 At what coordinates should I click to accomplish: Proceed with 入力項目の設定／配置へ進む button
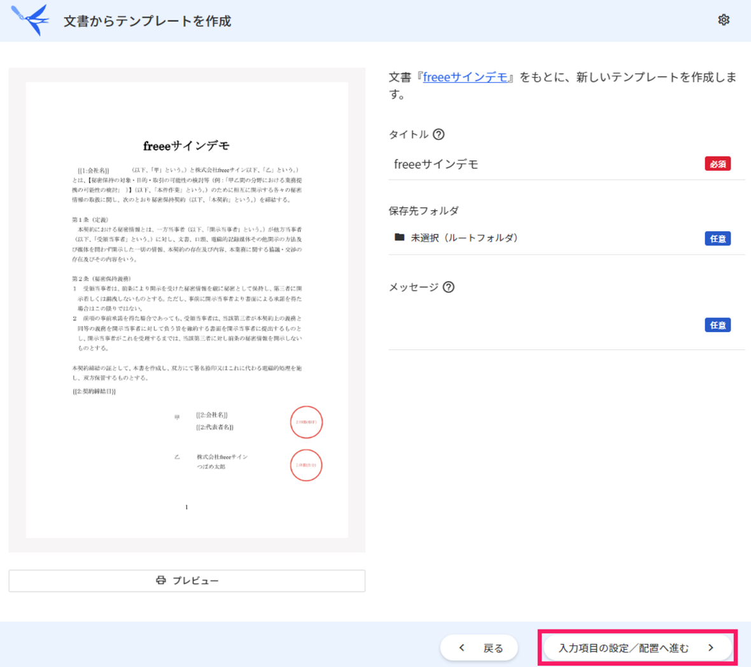point(638,648)
